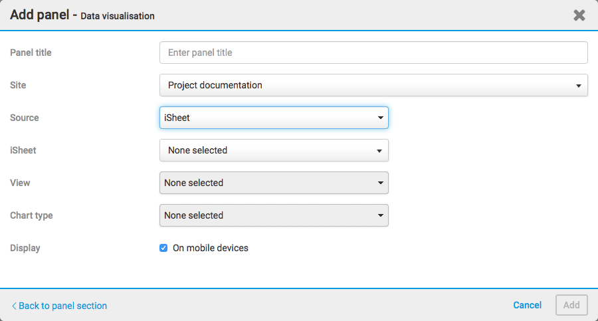
Task: Click the View dropdown caret icon
Action: point(380,183)
